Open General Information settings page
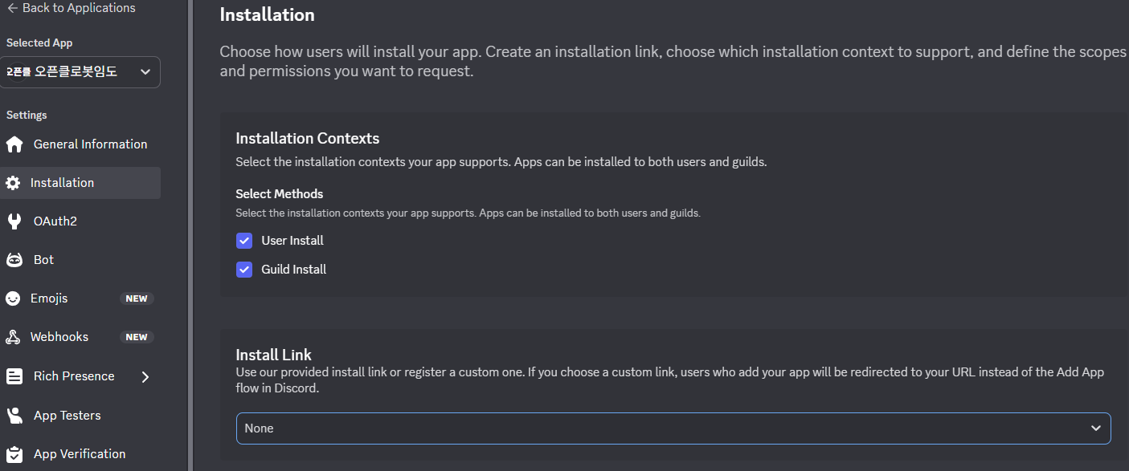Image resolution: width=1129 pixels, height=471 pixels. point(80,144)
